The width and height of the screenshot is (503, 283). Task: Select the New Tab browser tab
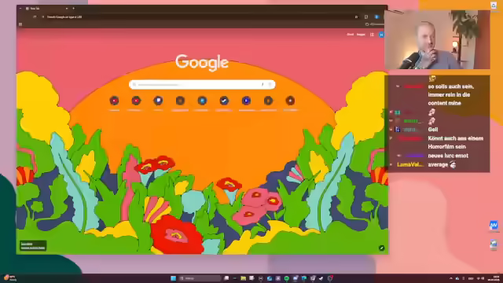click(46, 9)
